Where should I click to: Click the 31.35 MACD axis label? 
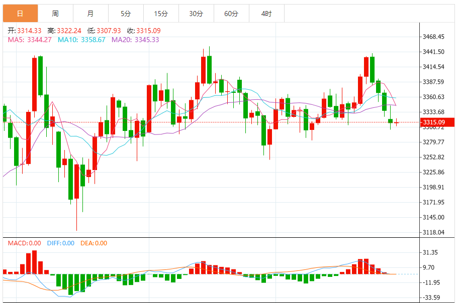430,252
